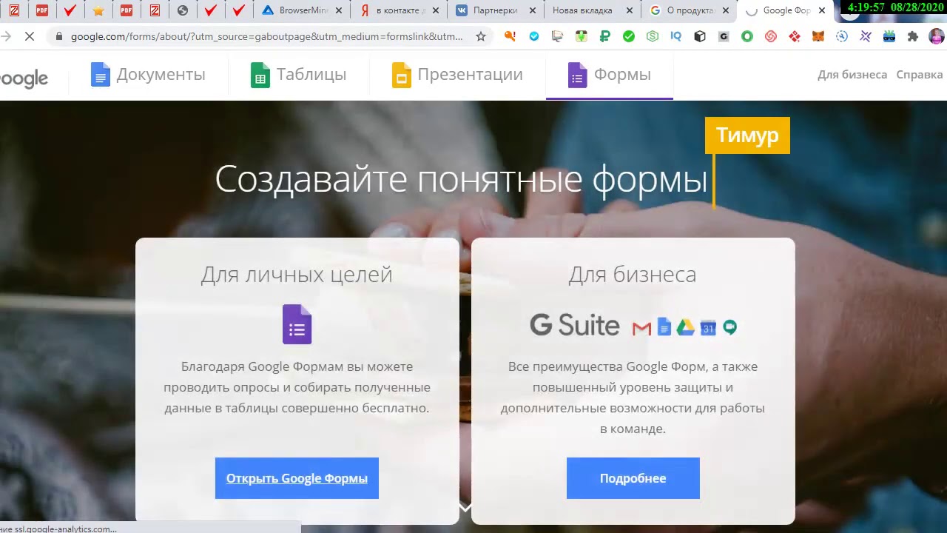Viewport: 947px width, 533px height.
Task: Open the Extensions puzzle piece menu
Action: pos(913,36)
